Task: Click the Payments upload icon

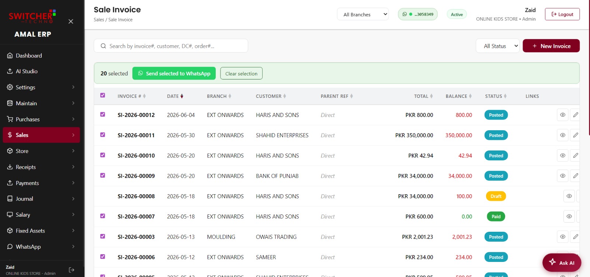Action: point(10,183)
